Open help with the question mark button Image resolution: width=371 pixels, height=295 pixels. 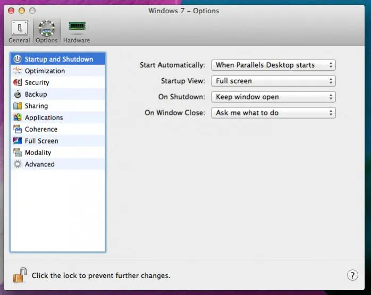pyautogui.click(x=352, y=275)
